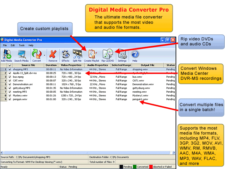Screen dimensions: 225x169
Task: Toggle the select-all checkbox in the header
Action: 10,65
